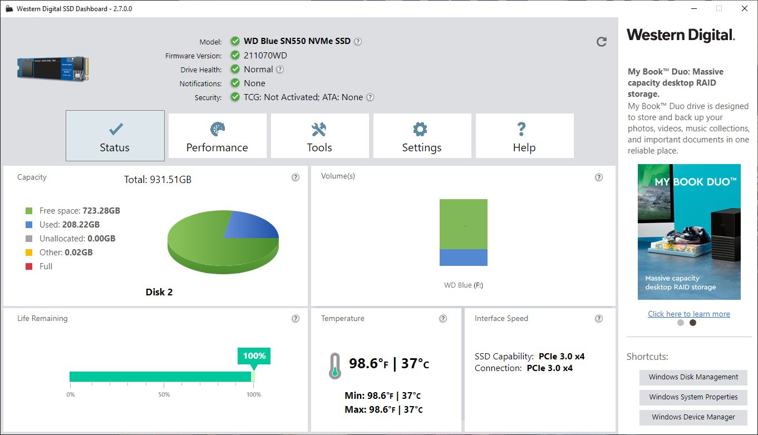Click the 'Total: 931.51GB' text

tap(157, 180)
